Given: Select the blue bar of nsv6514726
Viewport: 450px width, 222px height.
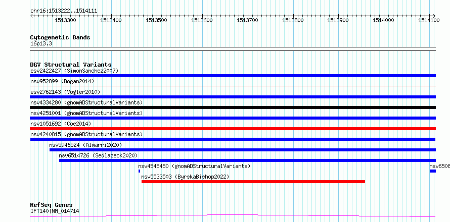Looking at the screenshot, I should click(x=247, y=160).
